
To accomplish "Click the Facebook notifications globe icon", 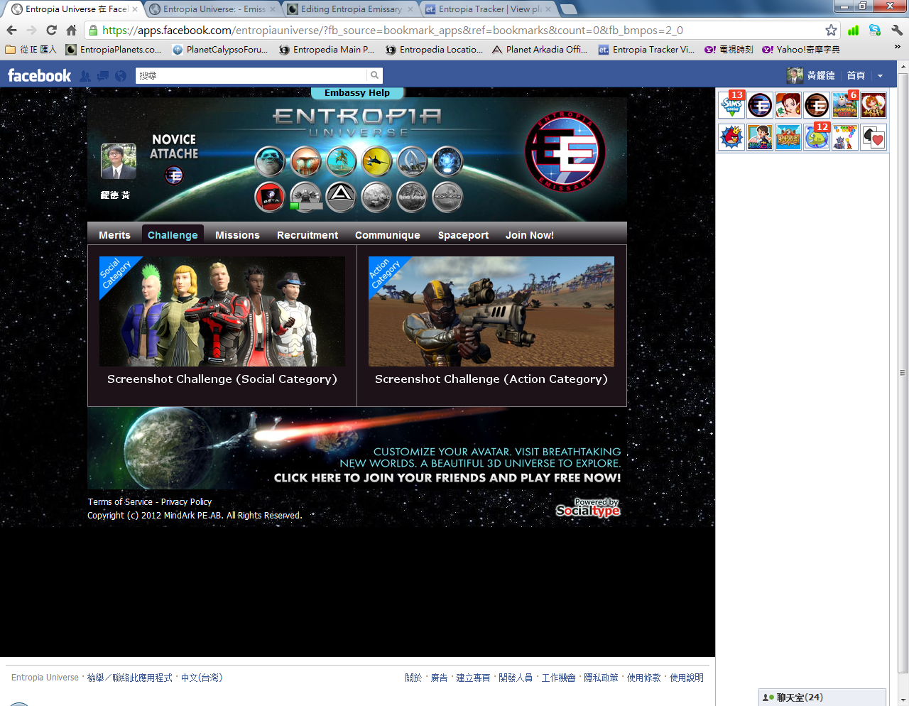I will tap(121, 76).
